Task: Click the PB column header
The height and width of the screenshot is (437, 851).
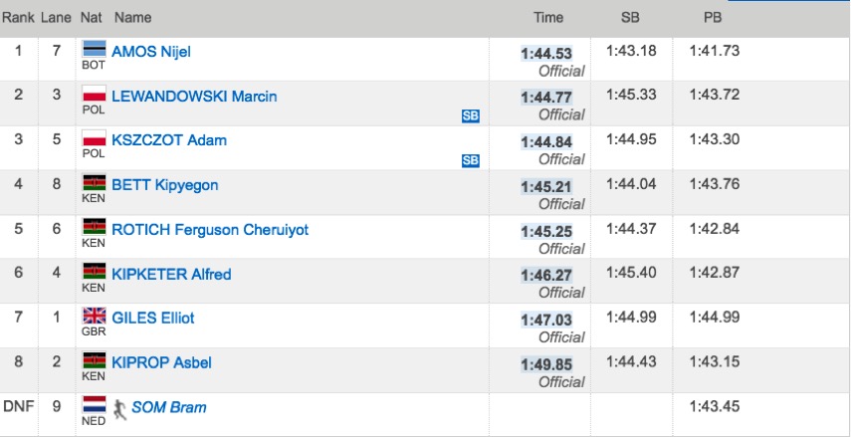Action: pyautogui.click(x=713, y=18)
